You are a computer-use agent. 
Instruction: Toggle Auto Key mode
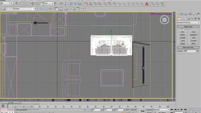coord(149,110)
